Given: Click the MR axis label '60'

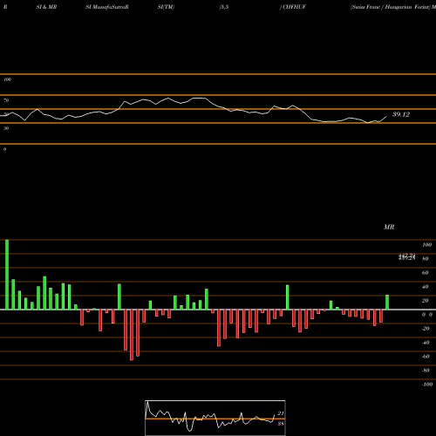Looking at the screenshot, I should pos(426,273).
